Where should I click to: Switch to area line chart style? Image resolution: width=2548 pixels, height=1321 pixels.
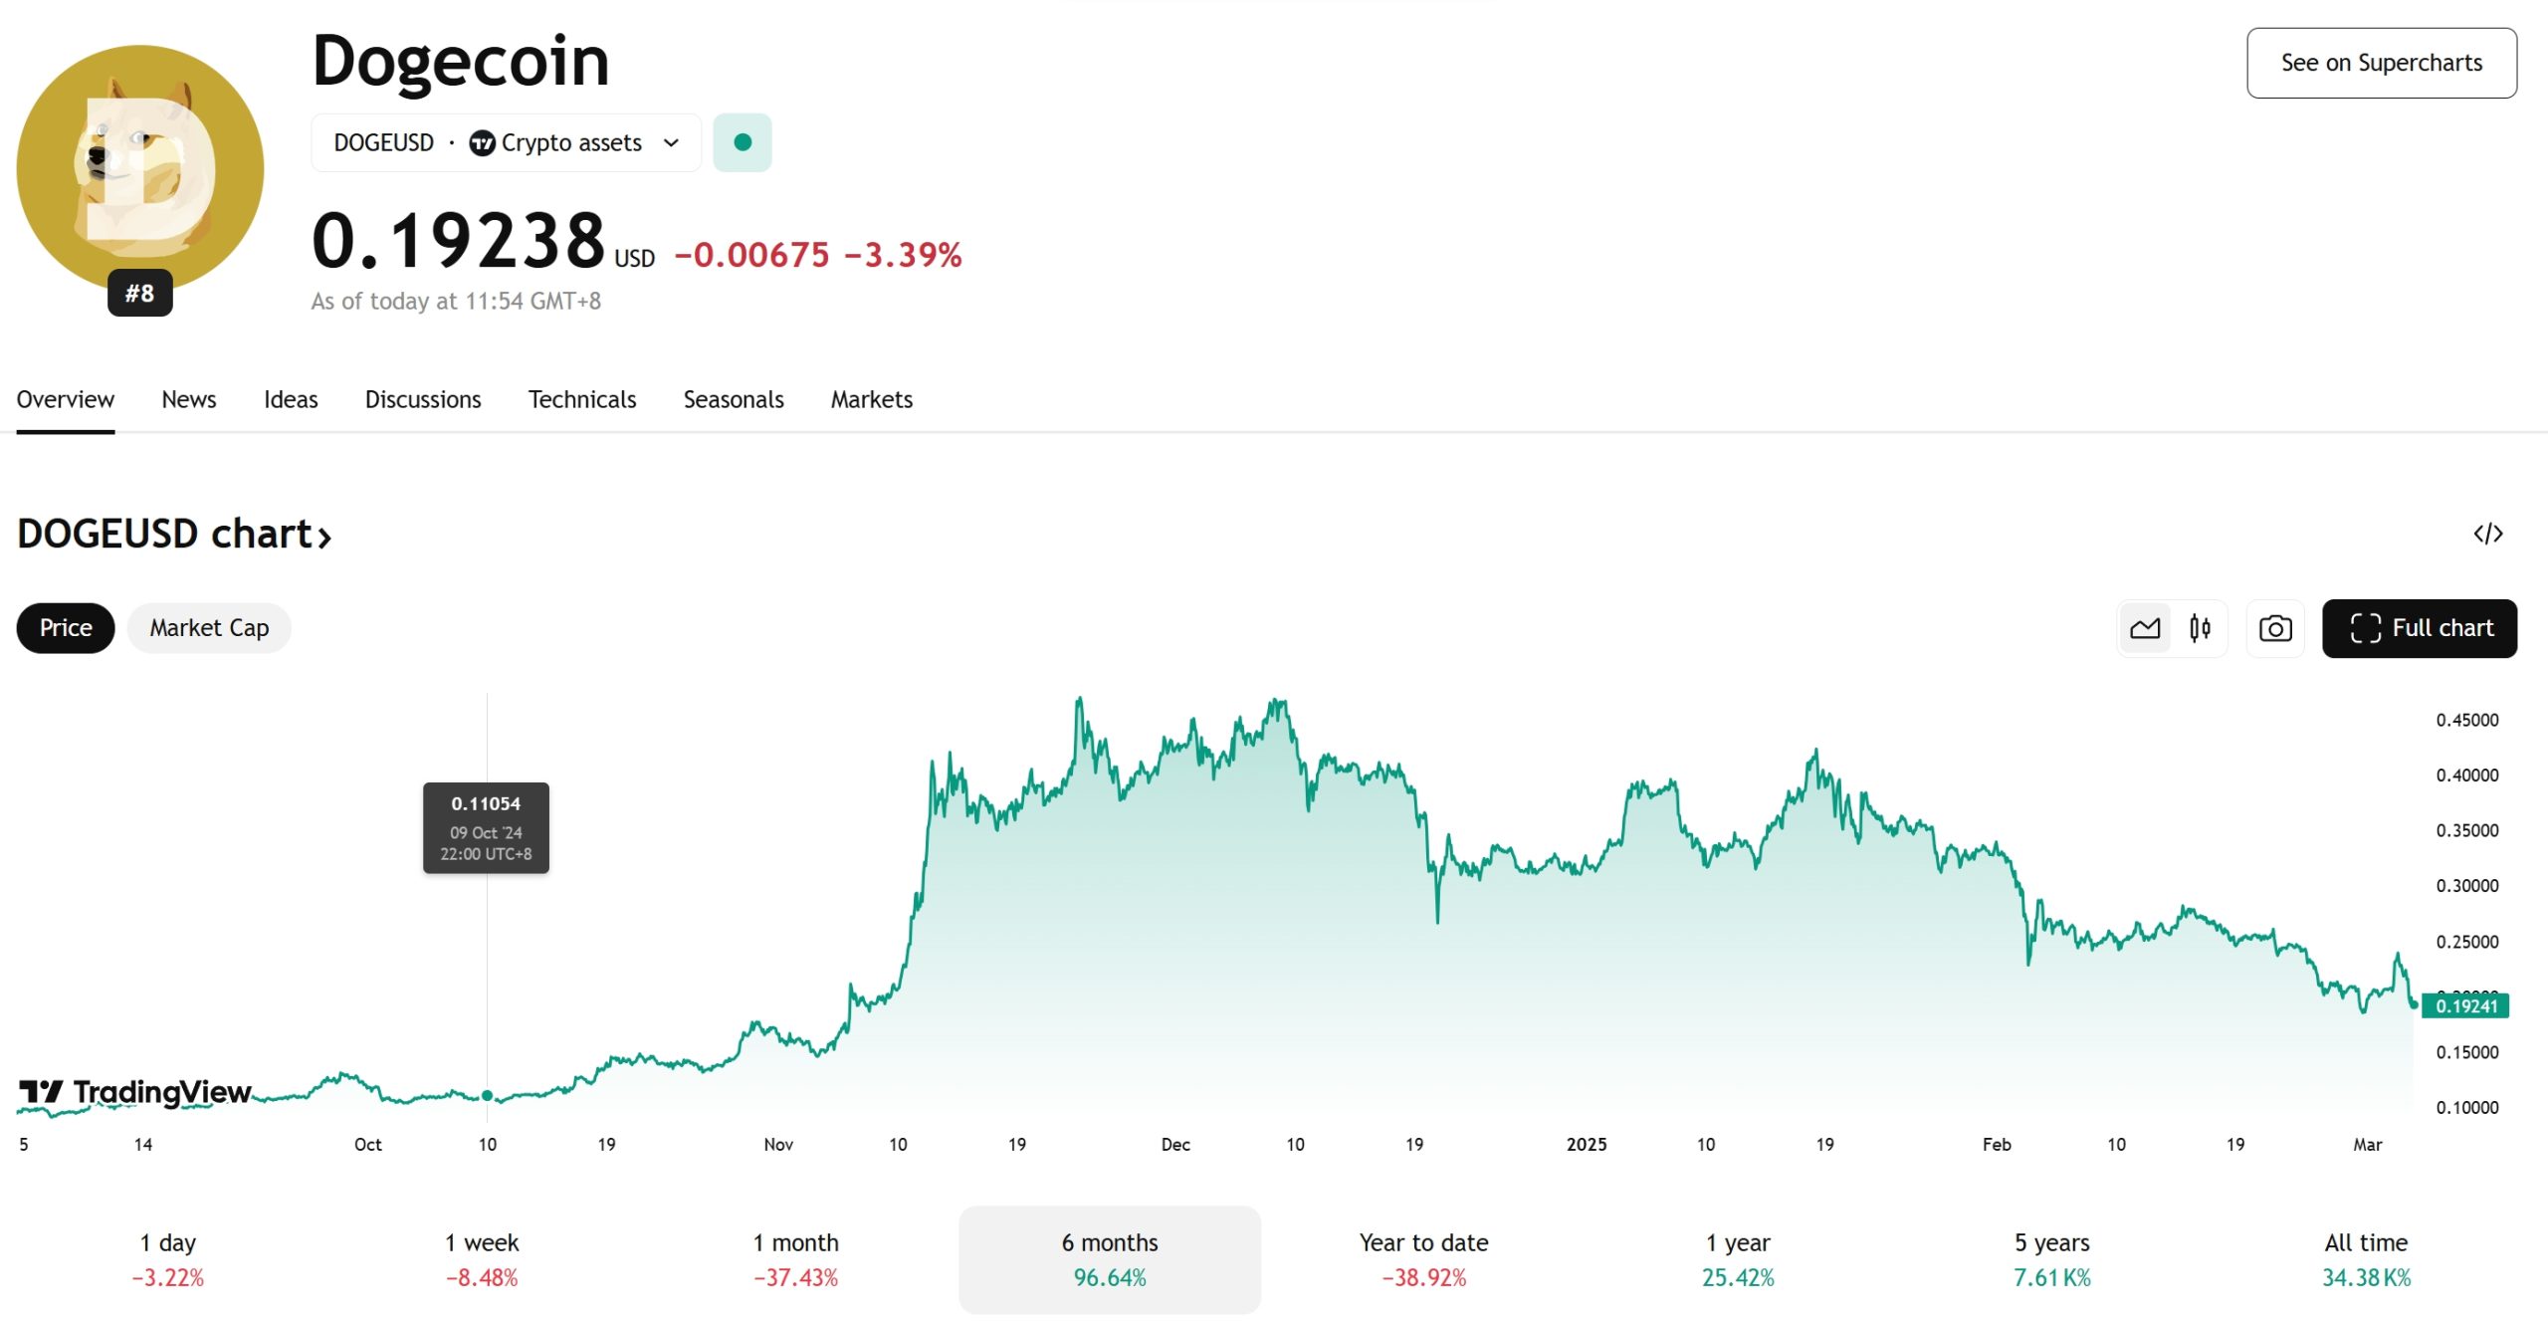(x=2145, y=628)
